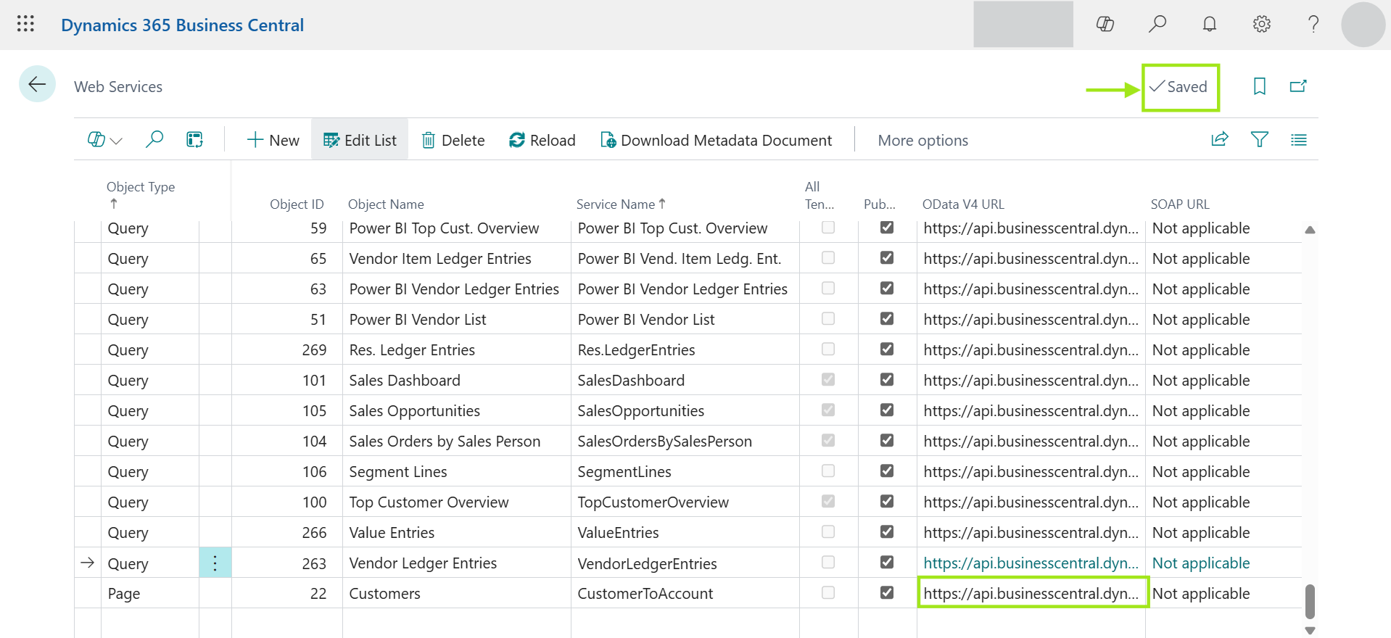This screenshot has width=1391, height=638.
Task: Click the share icon in the toolbar
Action: point(1219,139)
